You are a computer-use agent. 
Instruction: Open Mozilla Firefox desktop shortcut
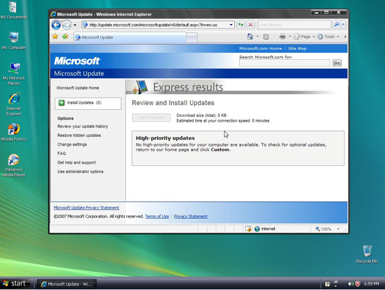pyautogui.click(x=14, y=133)
